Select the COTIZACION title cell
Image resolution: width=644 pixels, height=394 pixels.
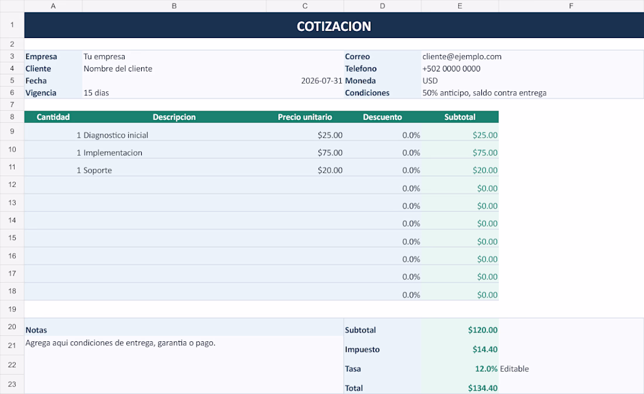pyautogui.click(x=334, y=26)
